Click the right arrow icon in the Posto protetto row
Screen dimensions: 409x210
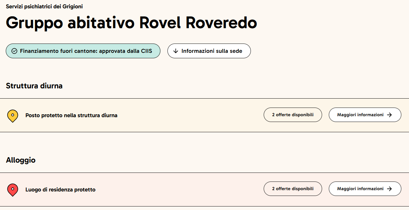(389, 115)
